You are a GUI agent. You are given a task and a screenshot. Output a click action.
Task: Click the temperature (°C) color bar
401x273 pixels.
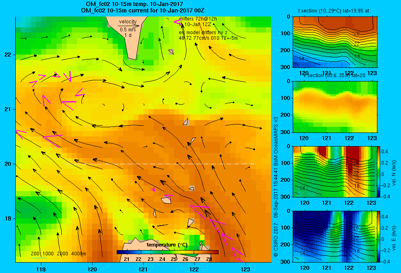pyautogui.click(x=168, y=252)
